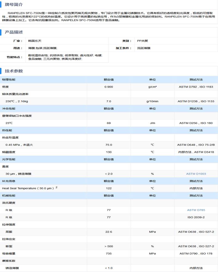
Task: Click the 热性能 section header
Action: (7, 130)
